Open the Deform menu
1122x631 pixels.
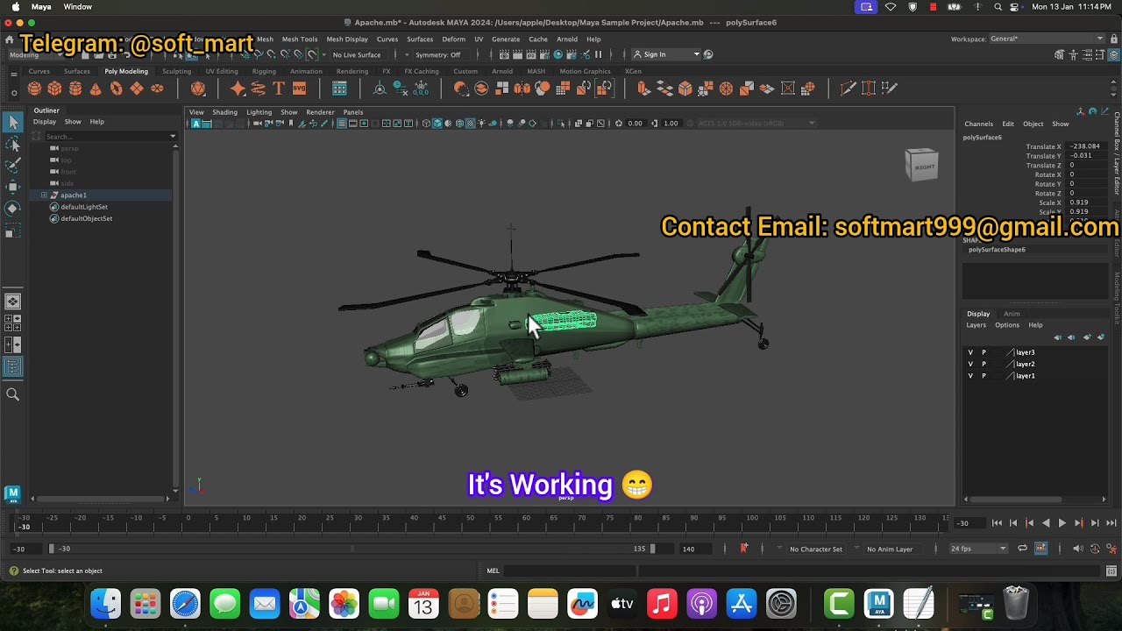coord(453,39)
